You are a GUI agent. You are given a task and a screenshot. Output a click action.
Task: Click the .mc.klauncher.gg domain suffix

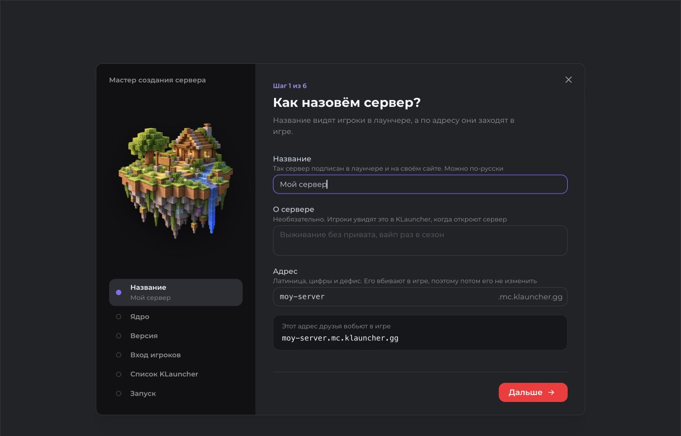click(530, 297)
